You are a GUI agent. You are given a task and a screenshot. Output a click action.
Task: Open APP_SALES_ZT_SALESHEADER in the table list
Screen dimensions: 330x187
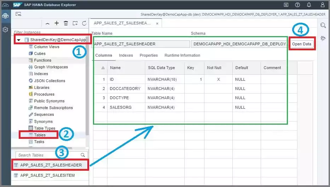(x=50, y=165)
